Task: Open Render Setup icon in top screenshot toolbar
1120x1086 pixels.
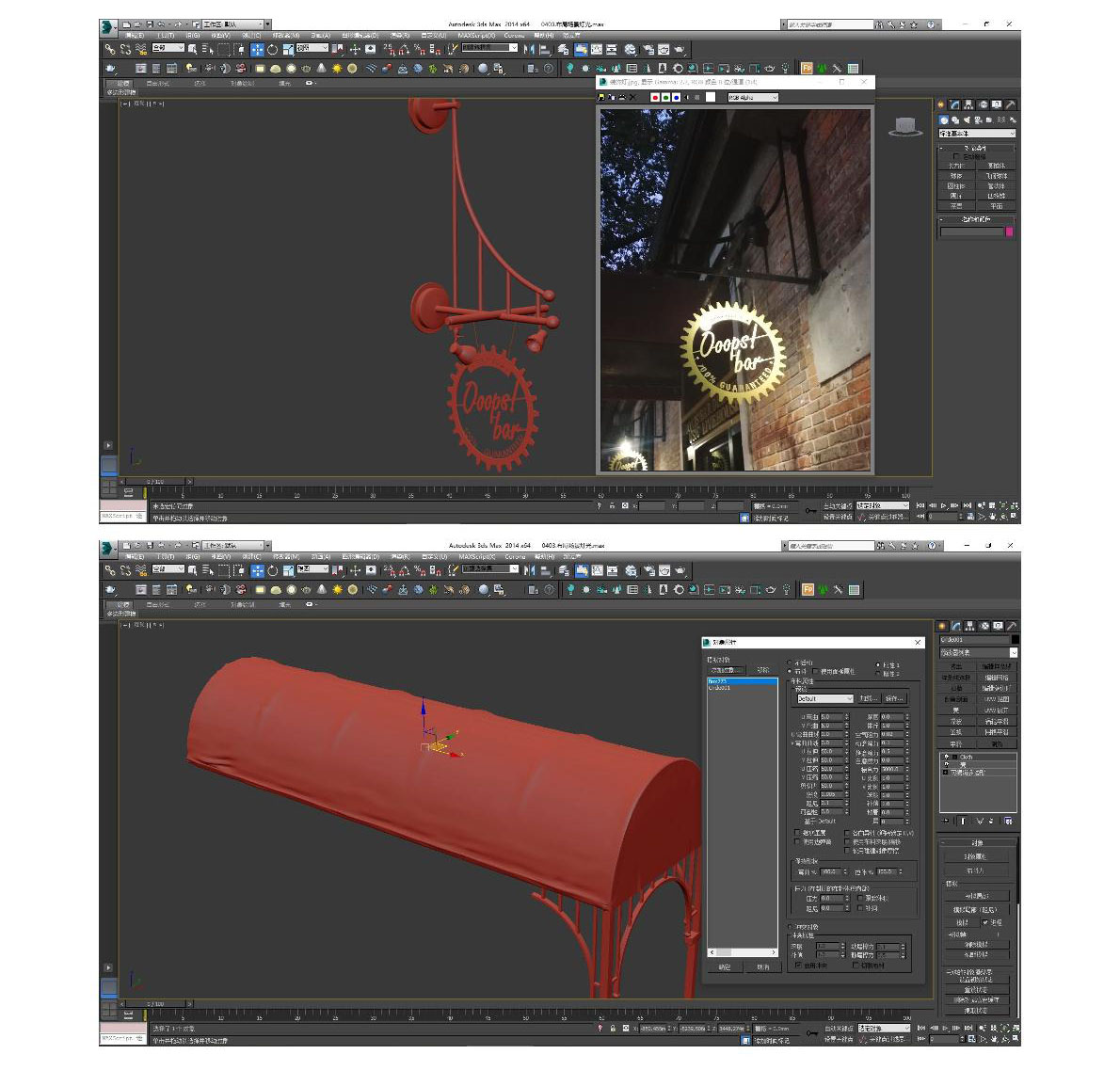Action: point(648,49)
